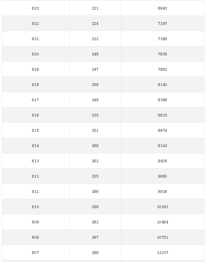The height and width of the screenshot is (262, 206).
Task: Click the score cell 623
Action: click(x=35, y=8)
